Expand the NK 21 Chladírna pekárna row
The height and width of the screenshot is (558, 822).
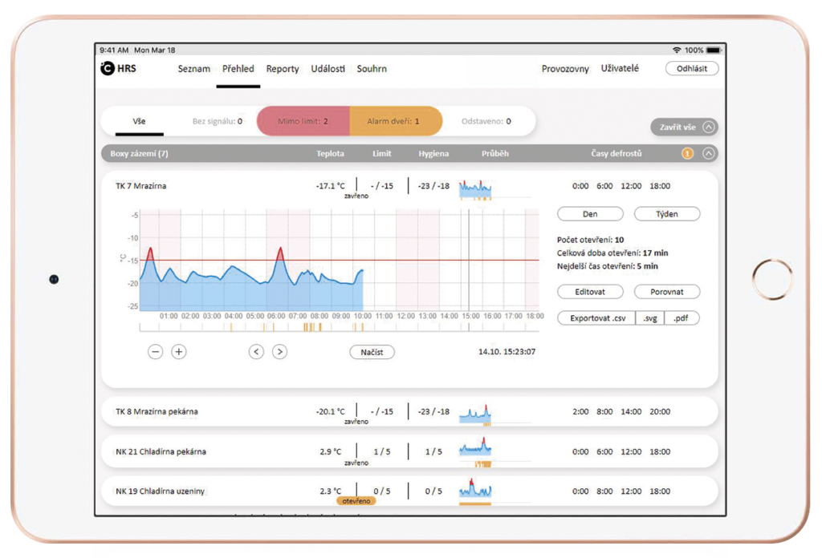tap(161, 451)
